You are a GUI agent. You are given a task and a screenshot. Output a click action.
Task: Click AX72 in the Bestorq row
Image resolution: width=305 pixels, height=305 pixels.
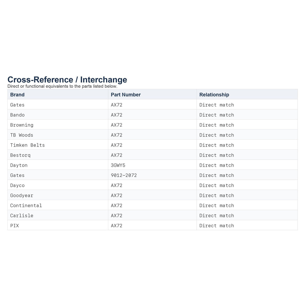click(x=117, y=155)
